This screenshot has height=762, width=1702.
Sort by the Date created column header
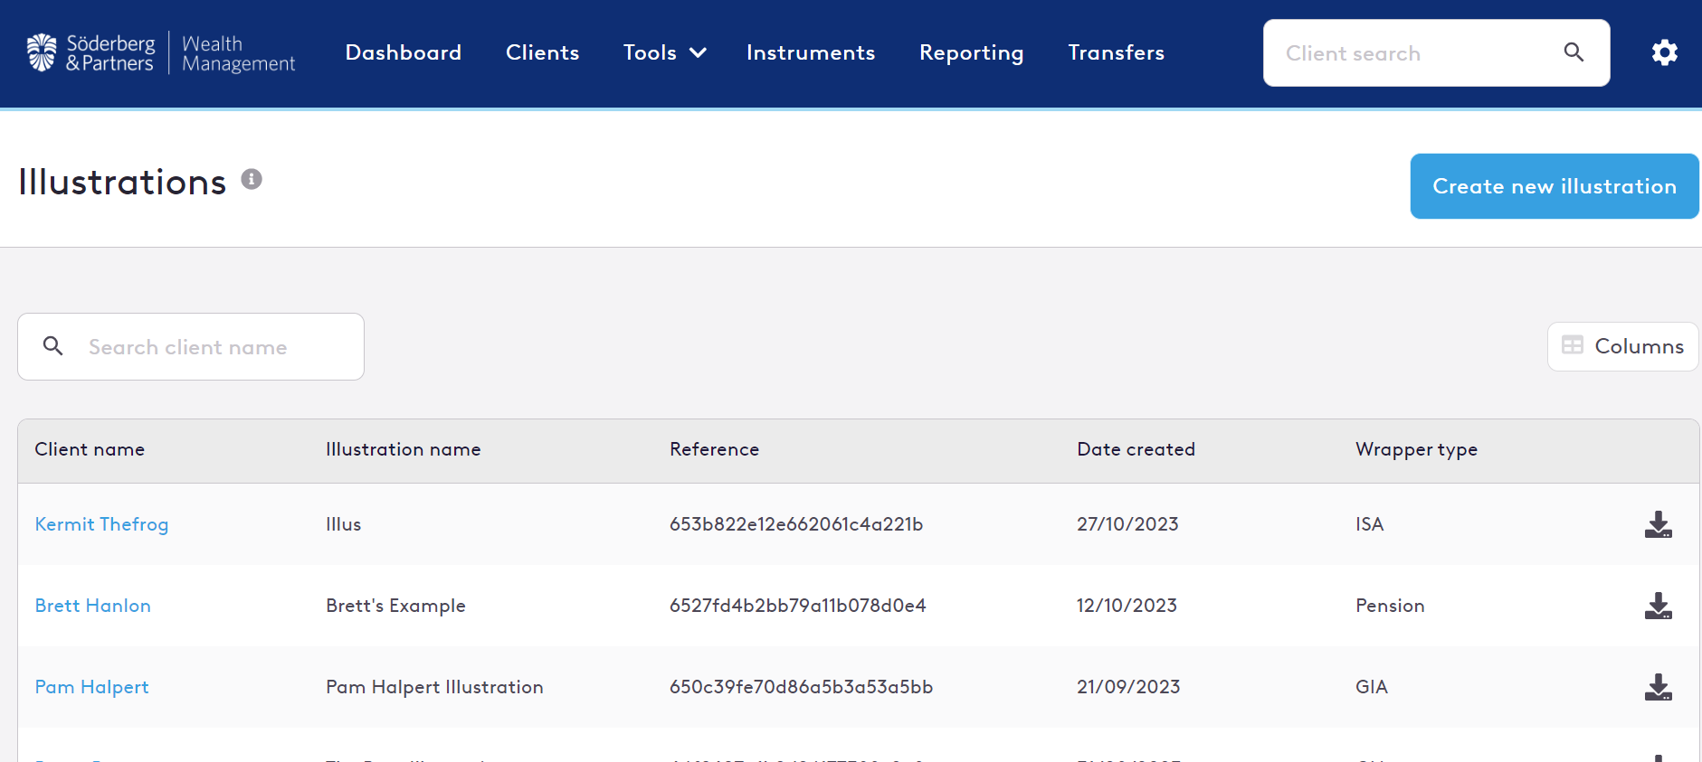pos(1136,449)
